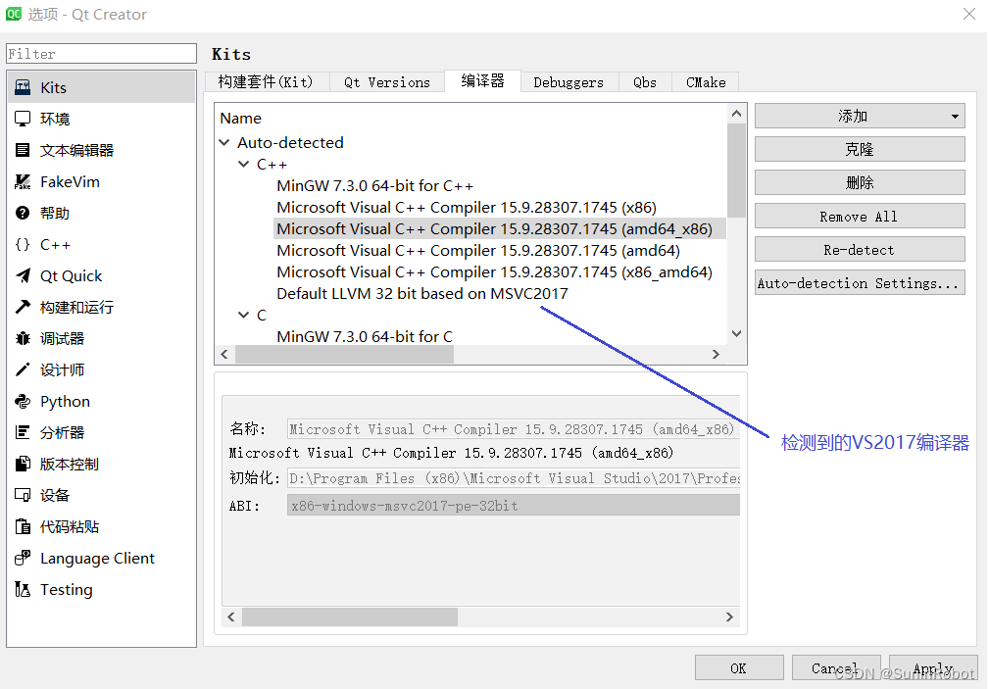Select the 设计师 pencil icon
The image size is (989, 689).
23,369
